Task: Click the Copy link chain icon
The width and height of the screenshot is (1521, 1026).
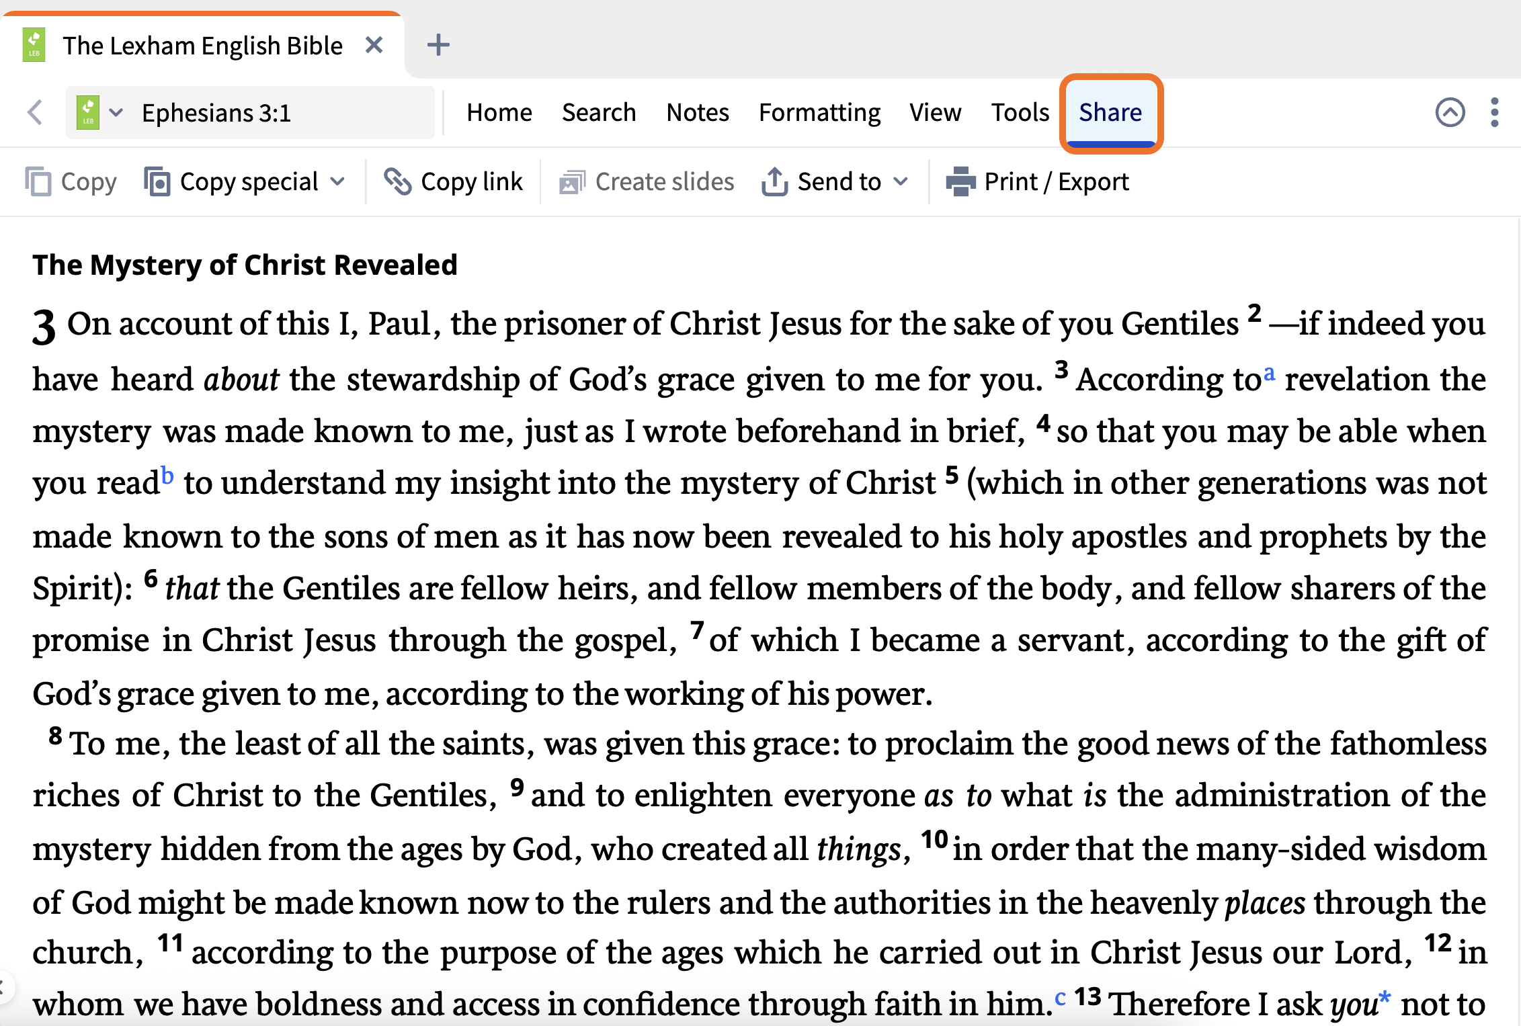Action: point(397,181)
